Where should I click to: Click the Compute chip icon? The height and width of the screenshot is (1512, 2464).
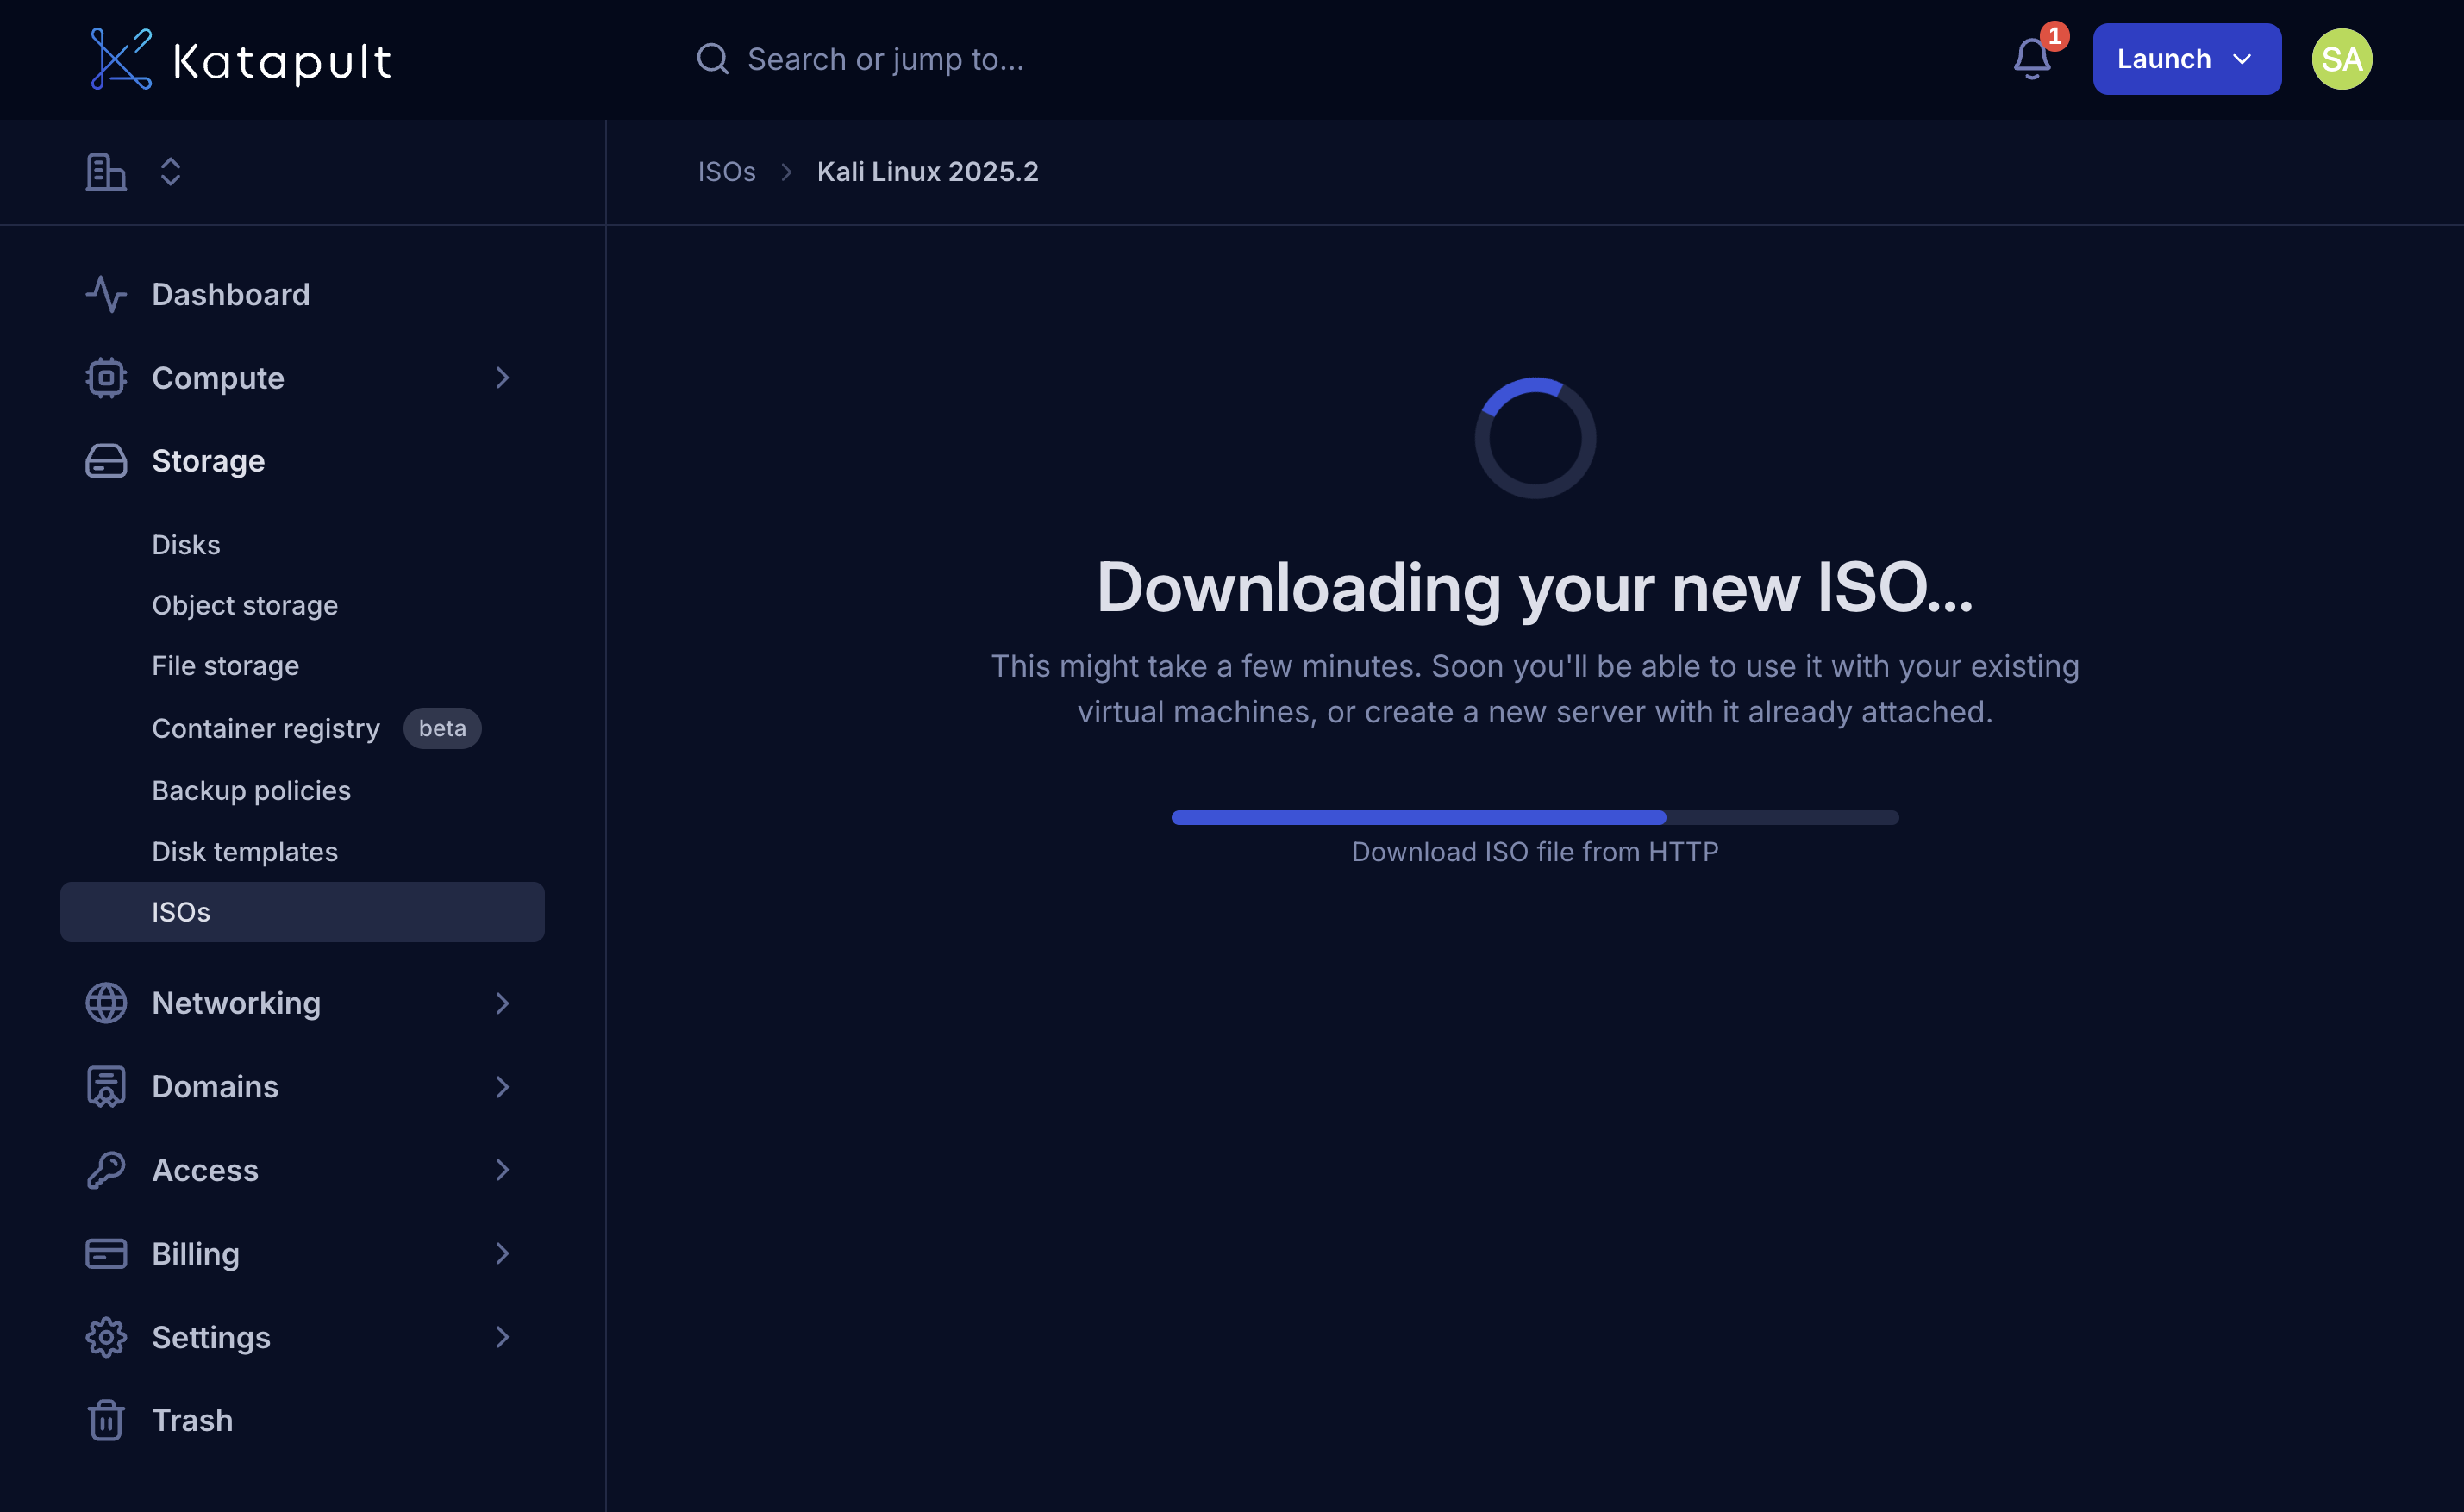tap(106, 378)
